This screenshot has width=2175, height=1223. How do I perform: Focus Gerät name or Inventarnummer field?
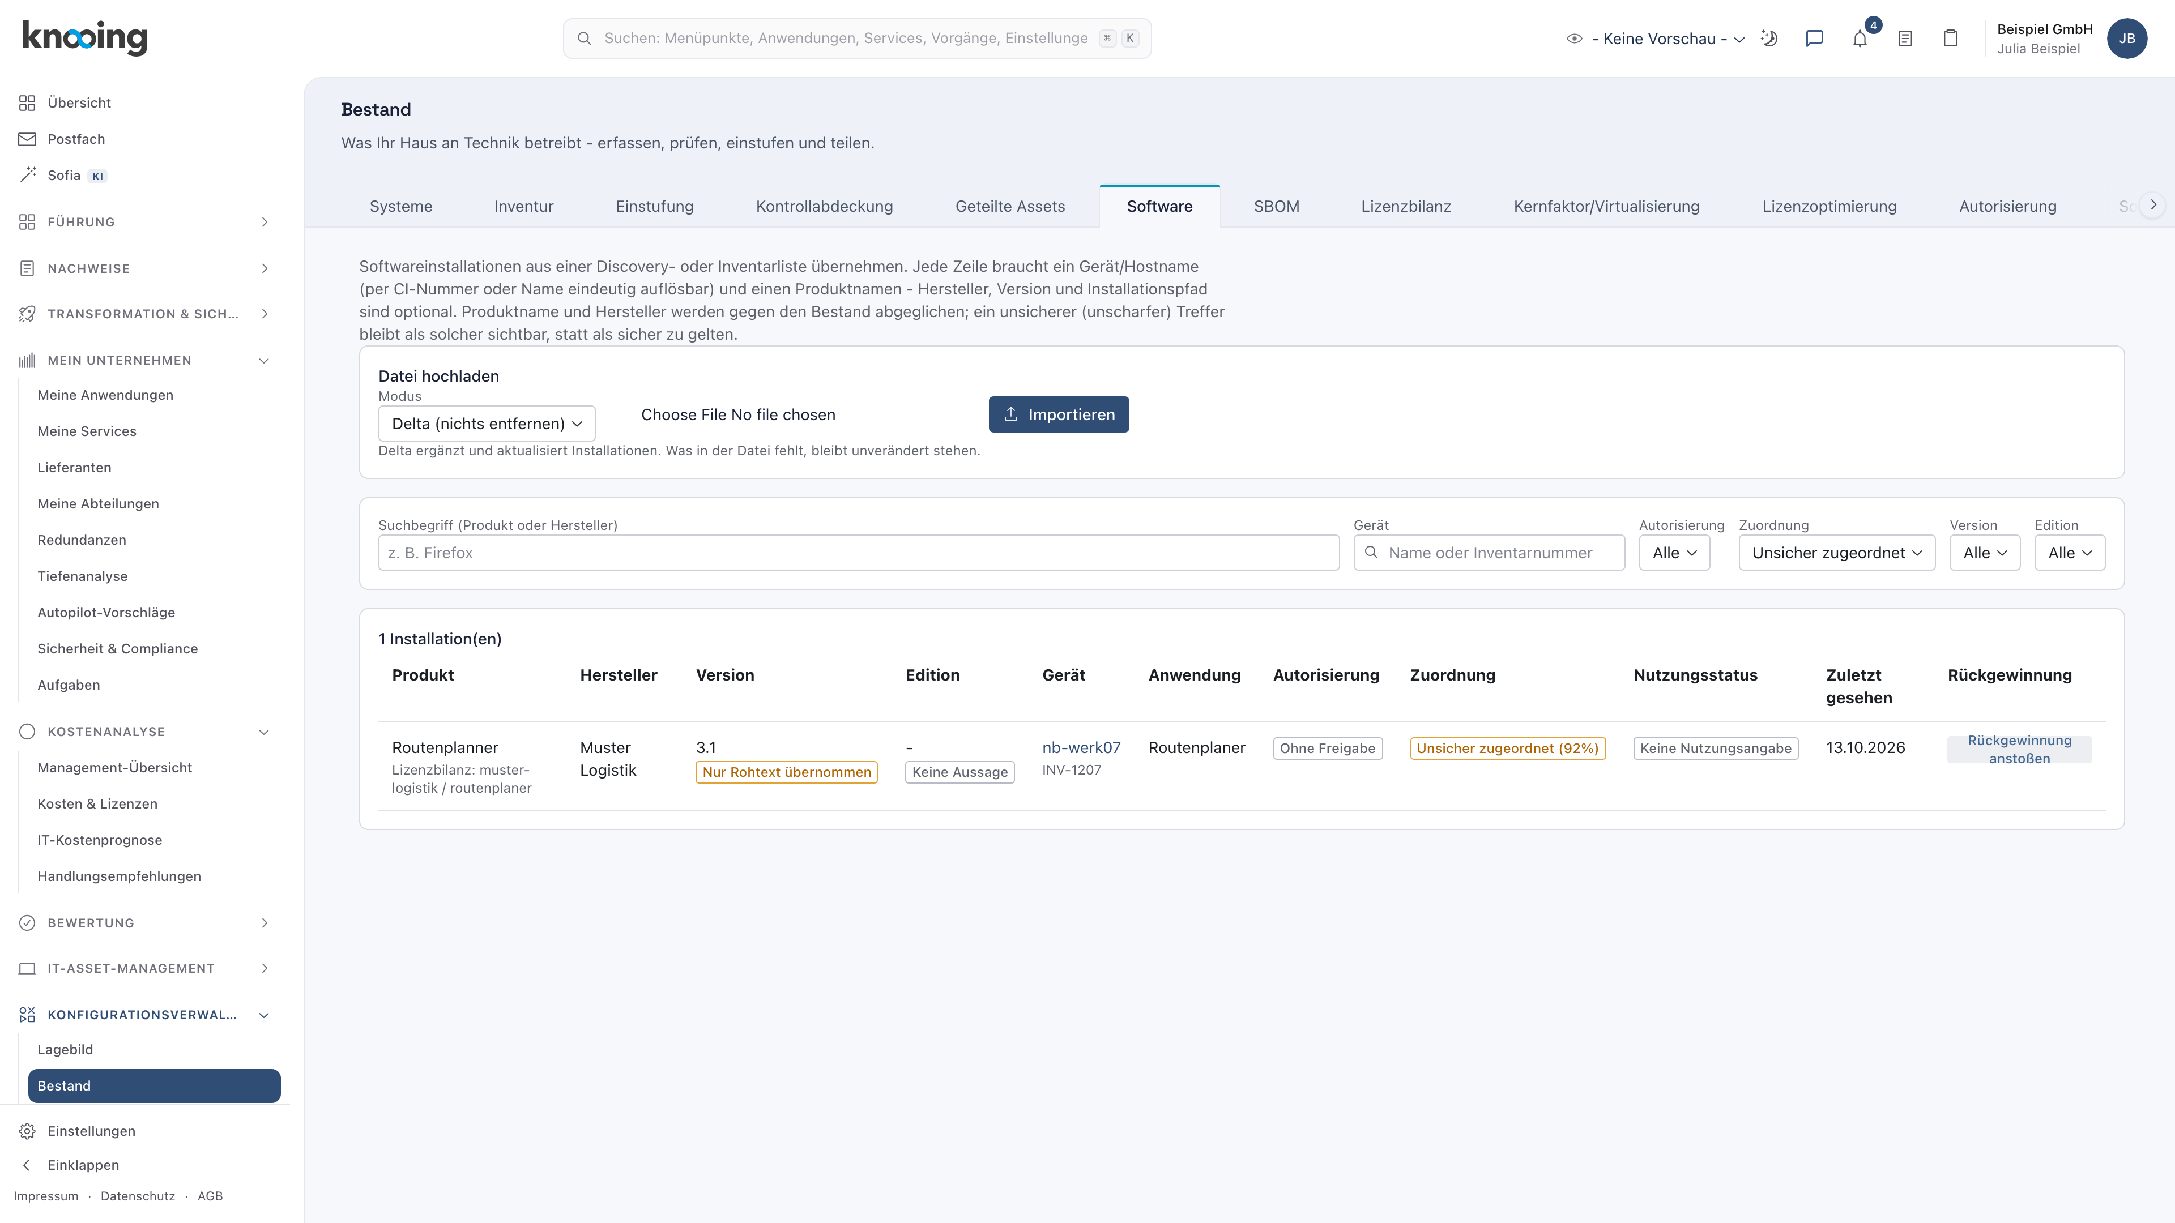pos(1489,553)
